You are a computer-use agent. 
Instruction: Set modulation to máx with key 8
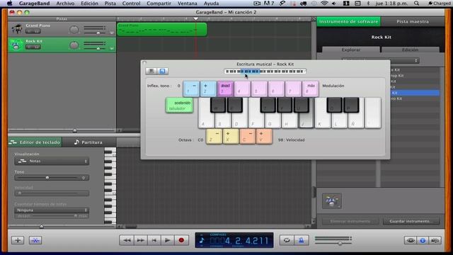(x=311, y=89)
